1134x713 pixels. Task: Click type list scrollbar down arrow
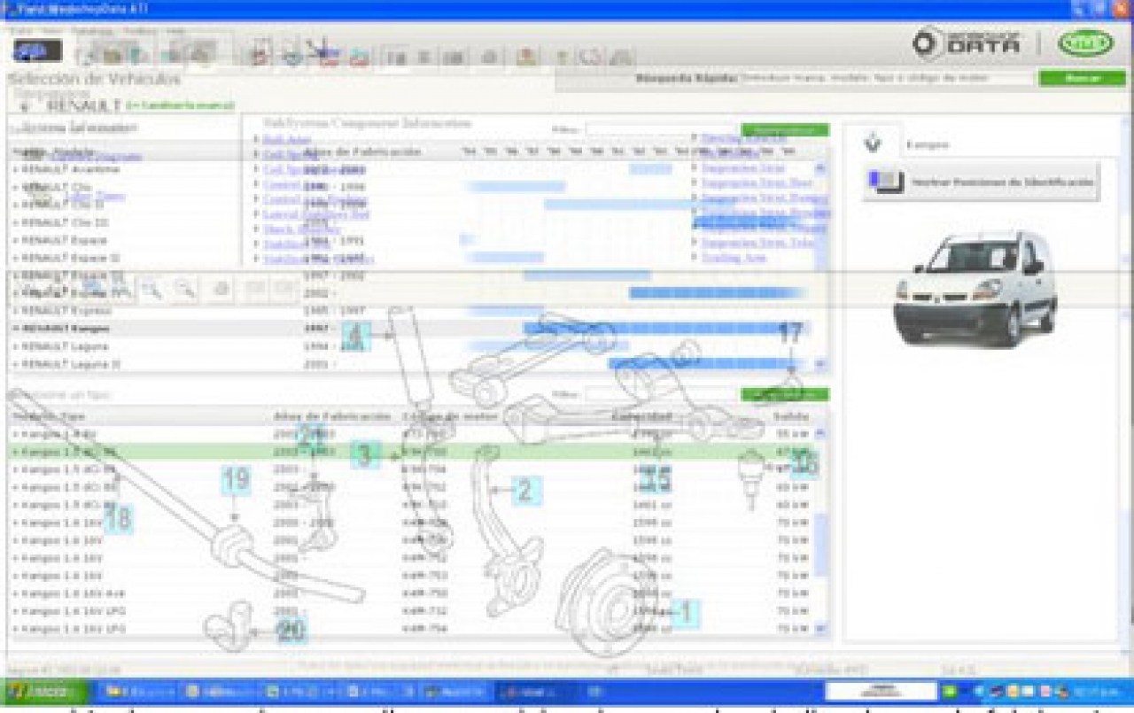(819, 629)
